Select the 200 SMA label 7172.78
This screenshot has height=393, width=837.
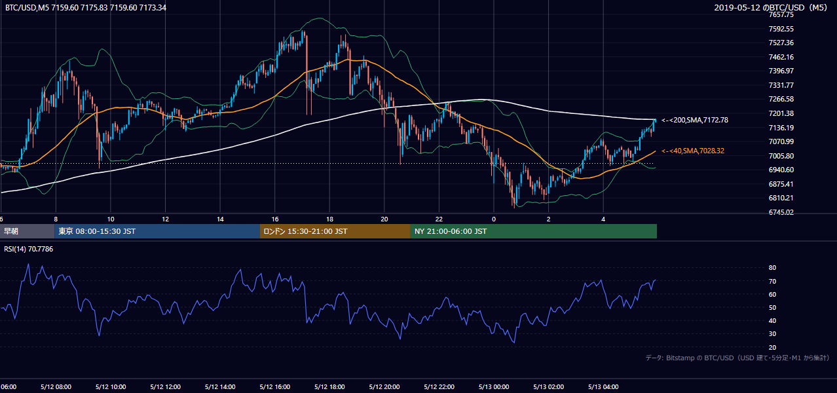pos(695,120)
